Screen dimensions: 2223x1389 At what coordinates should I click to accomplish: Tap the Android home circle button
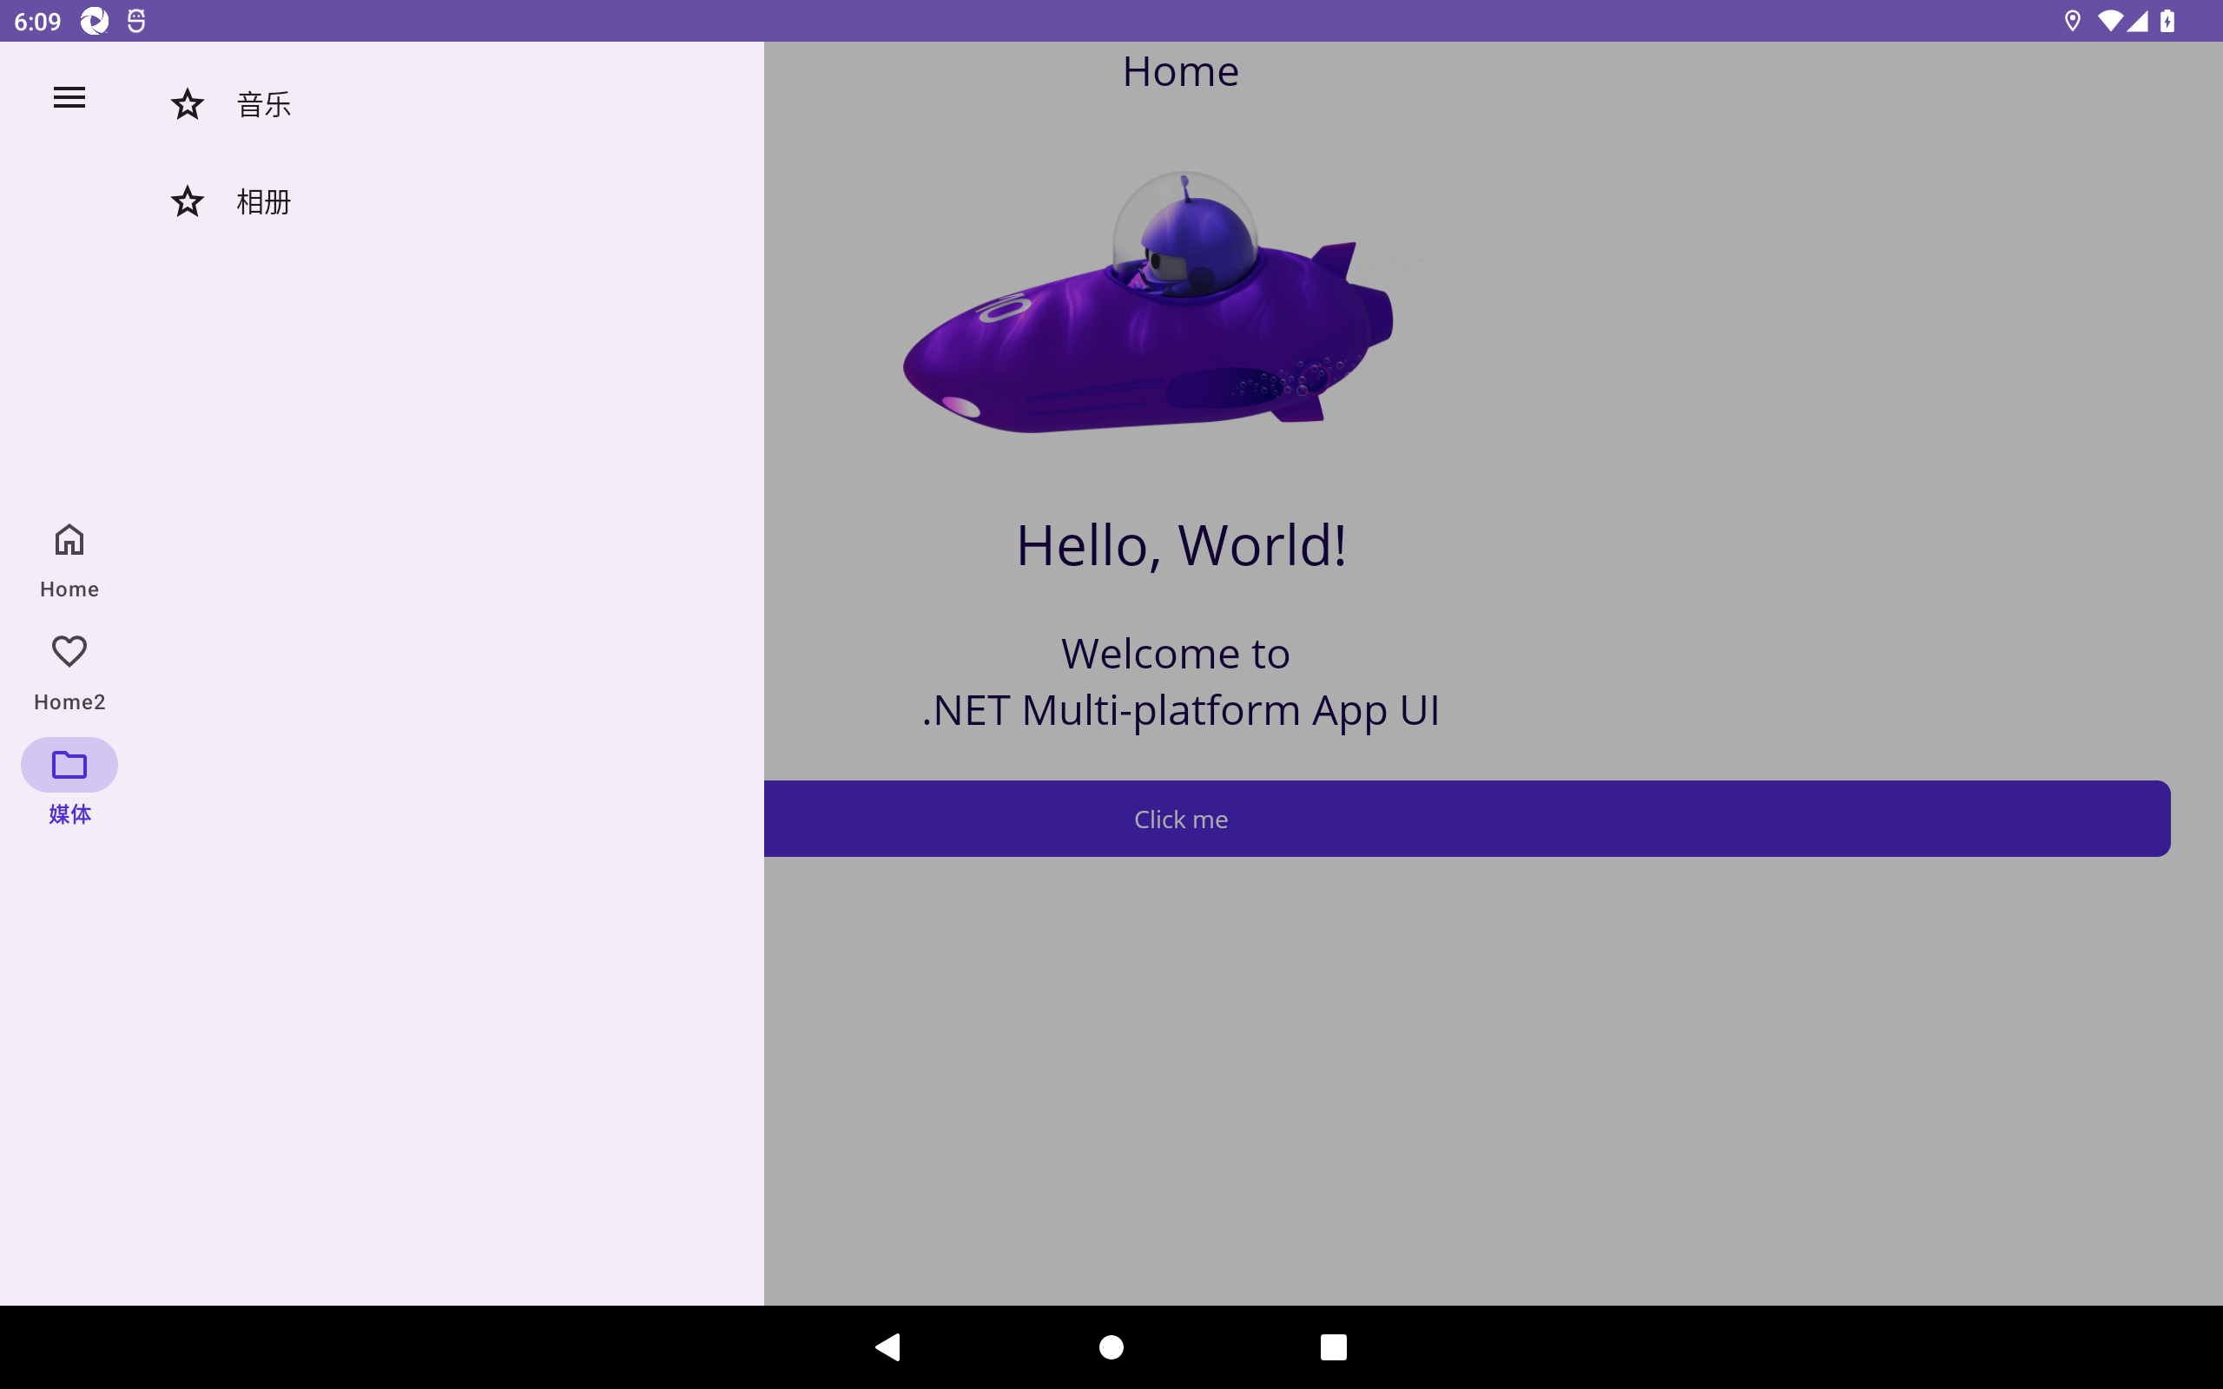tap(1111, 1346)
